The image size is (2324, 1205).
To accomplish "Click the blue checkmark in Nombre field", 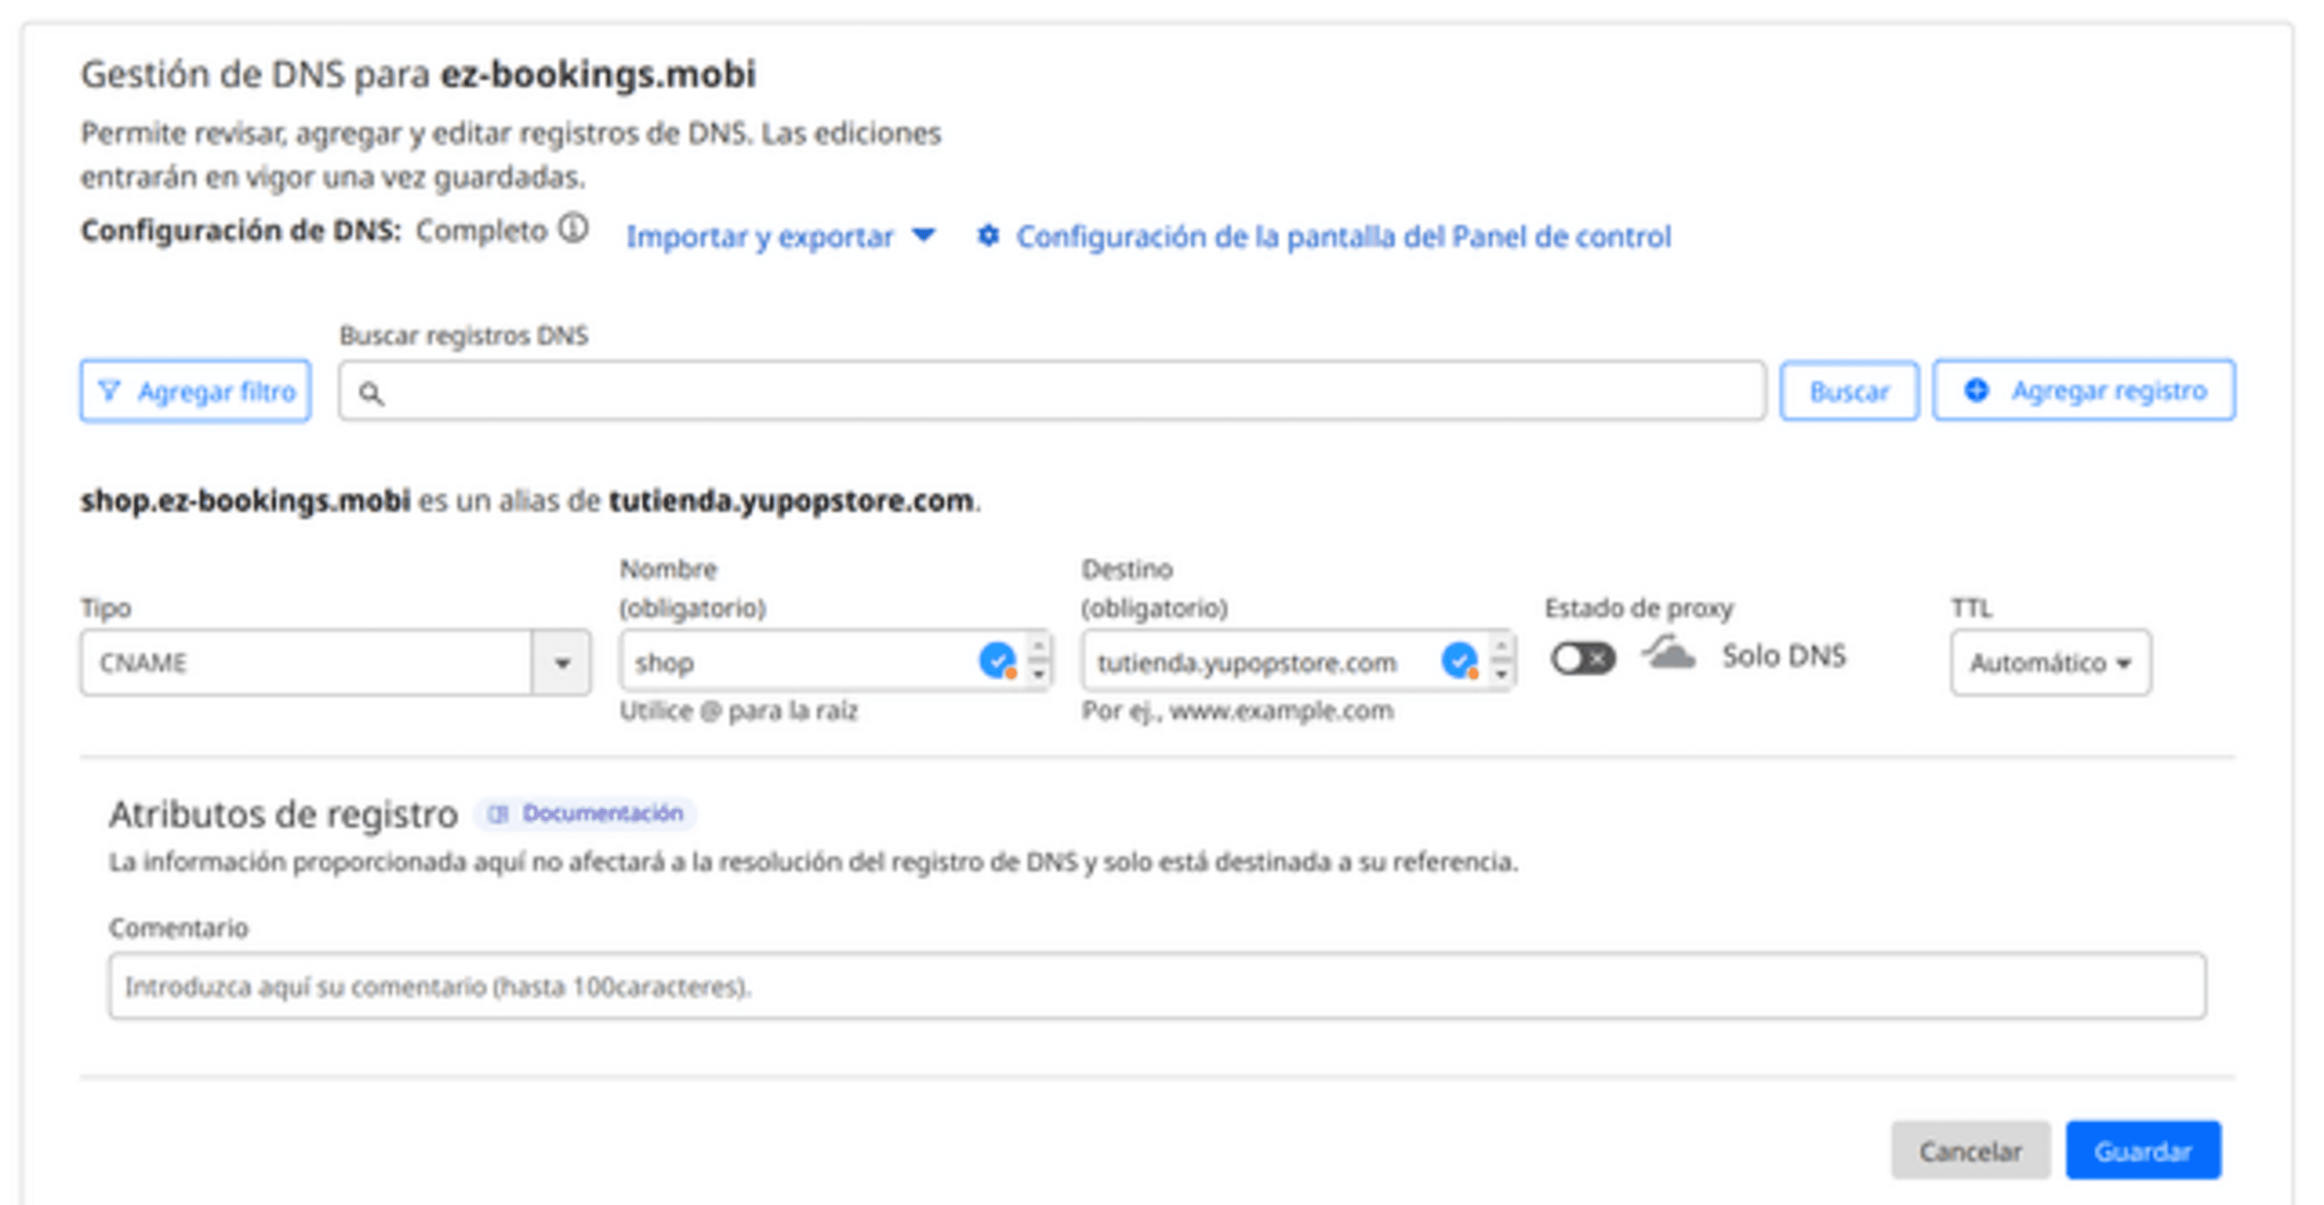I will tap(996, 660).
